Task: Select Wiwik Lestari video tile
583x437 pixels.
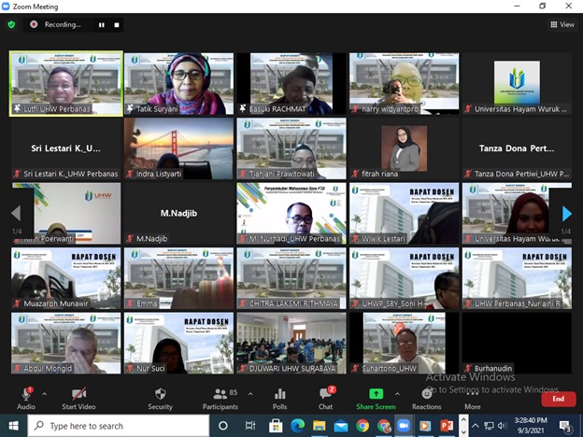Action: click(405, 213)
